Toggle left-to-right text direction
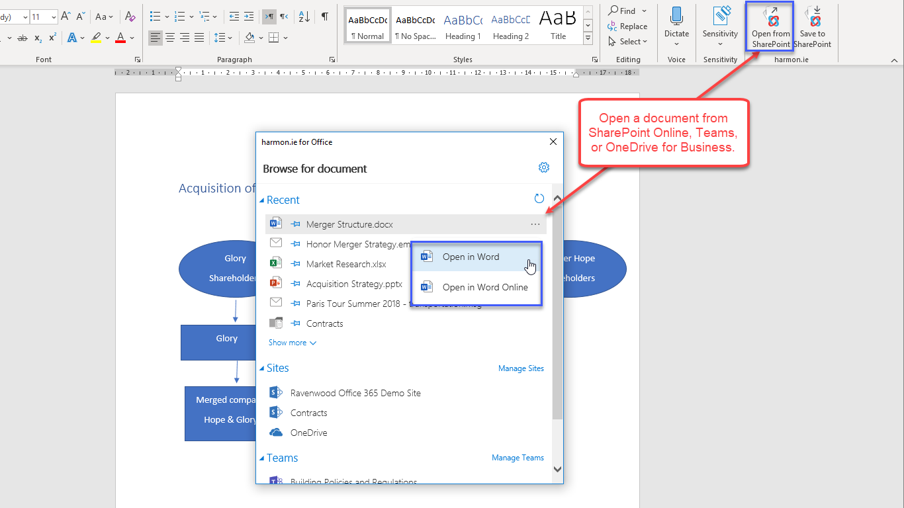The width and height of the screenshot is (904, 508). (x=269, y=17)
